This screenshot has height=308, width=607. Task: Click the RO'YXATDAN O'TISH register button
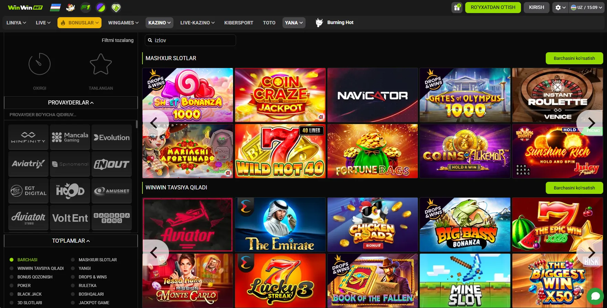click(493, 8)
